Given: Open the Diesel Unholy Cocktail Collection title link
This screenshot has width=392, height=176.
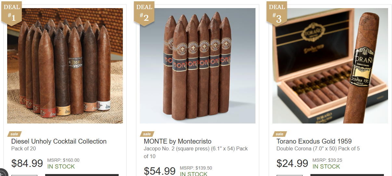Looking at the screenshot, I should coord(59,141).
